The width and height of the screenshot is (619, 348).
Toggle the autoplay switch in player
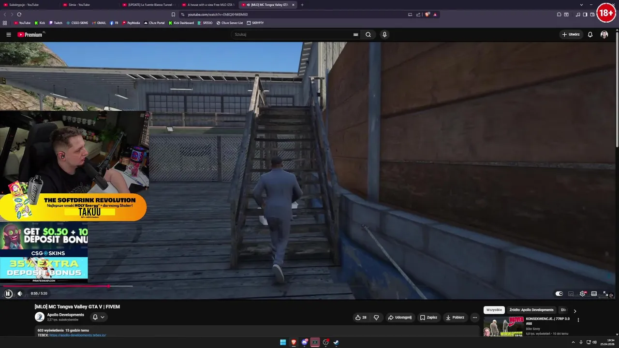pyautogui.click(x=559, y=293)
